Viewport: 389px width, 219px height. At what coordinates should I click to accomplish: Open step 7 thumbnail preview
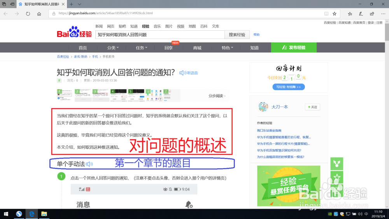pos(172,95)
